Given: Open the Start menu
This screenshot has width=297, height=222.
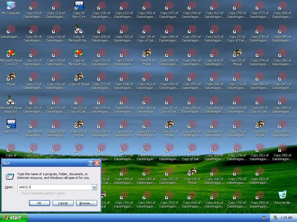Looking at the screenshot, I should click(14, 218).
